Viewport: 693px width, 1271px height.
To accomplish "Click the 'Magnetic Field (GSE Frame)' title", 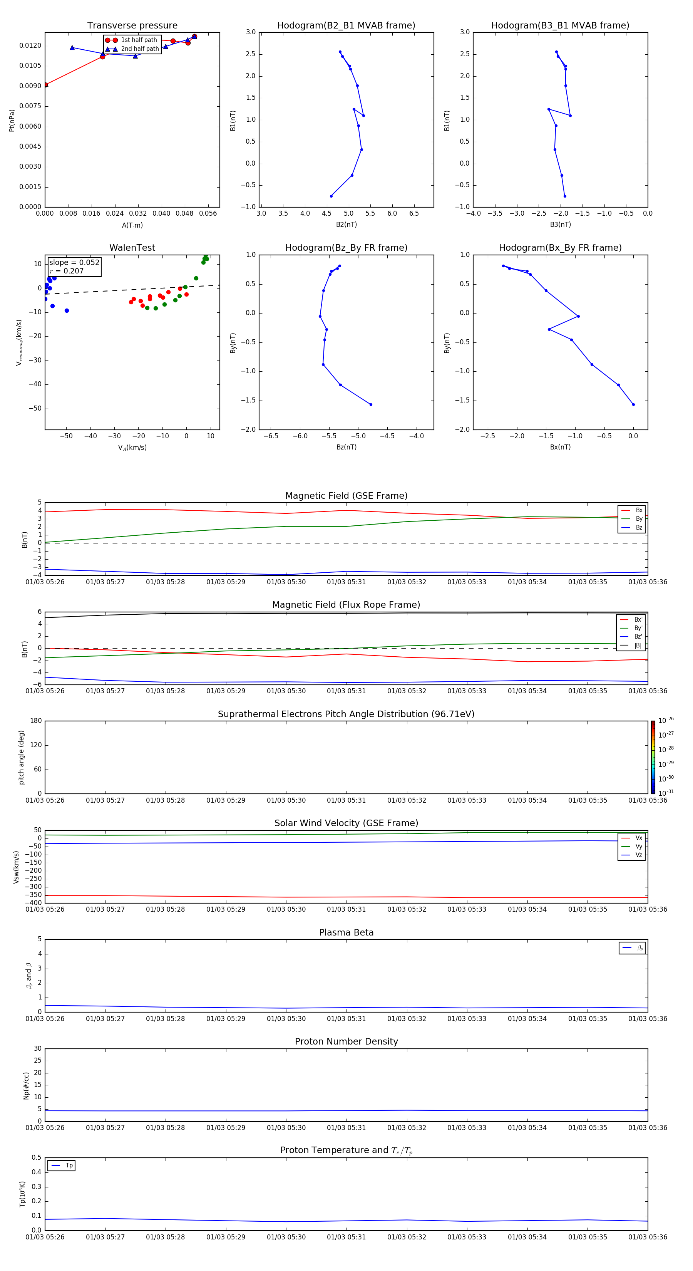I will 346,496.
